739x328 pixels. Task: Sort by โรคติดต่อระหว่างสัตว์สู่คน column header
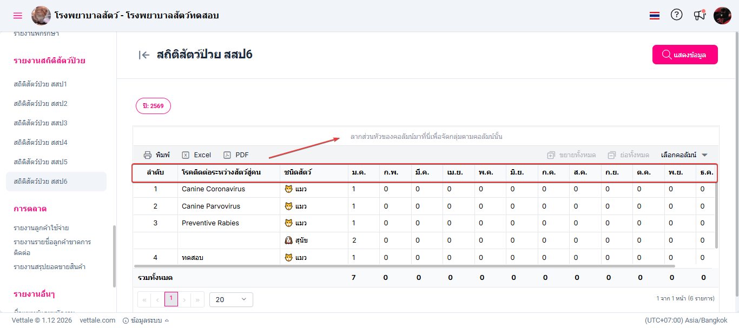229,172
